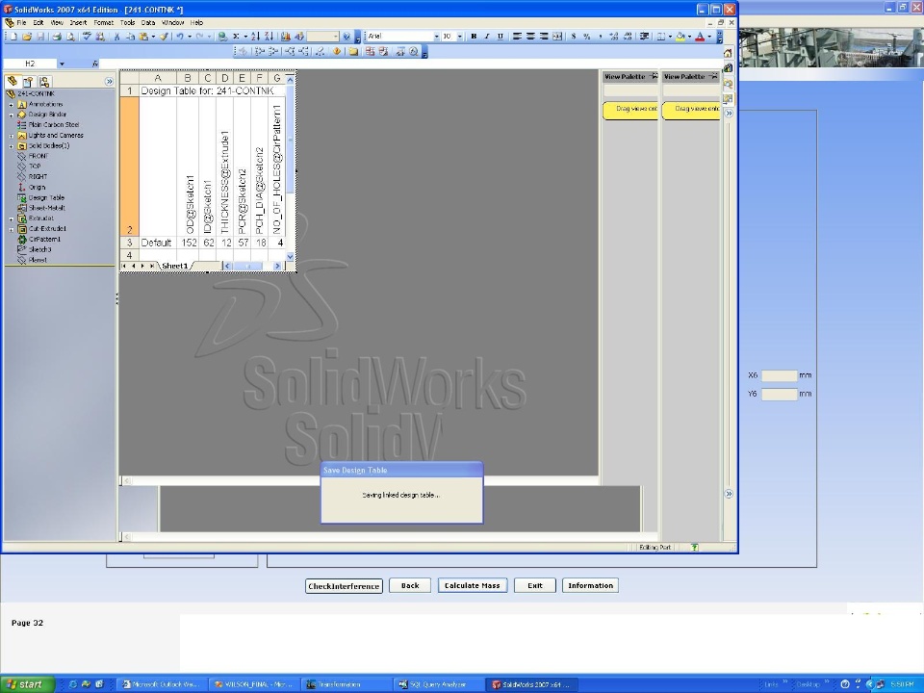The image size is (924, 693).
Task: Click the Cut scissors icon
Action: 116,37
